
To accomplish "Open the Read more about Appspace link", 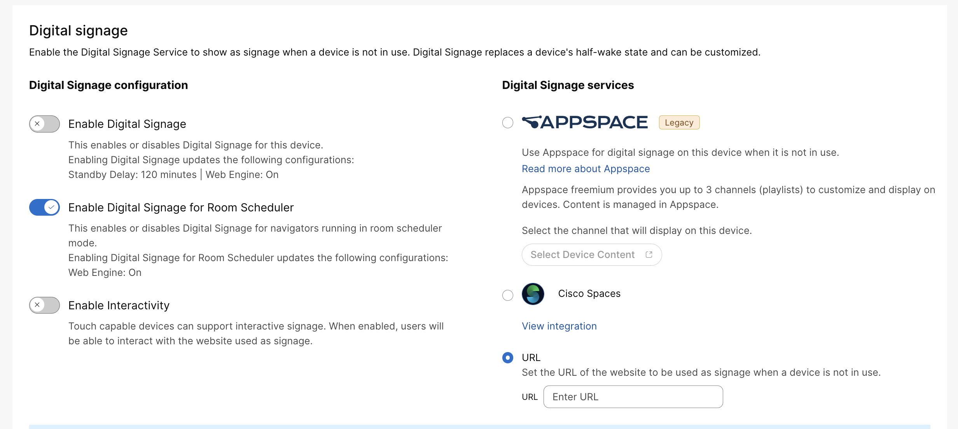I will (x=585, y=169).
